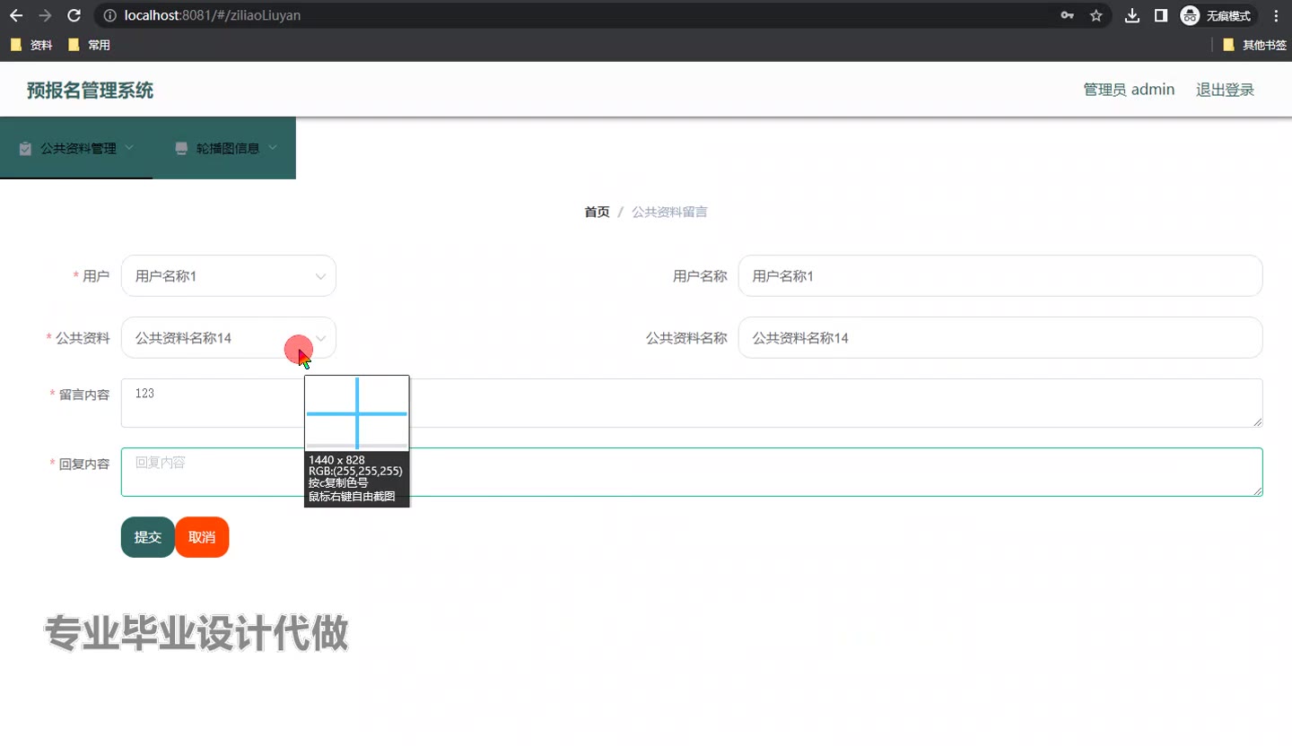
Task: Expand 公共资料管理 chevron arrow
Action: 129,147
